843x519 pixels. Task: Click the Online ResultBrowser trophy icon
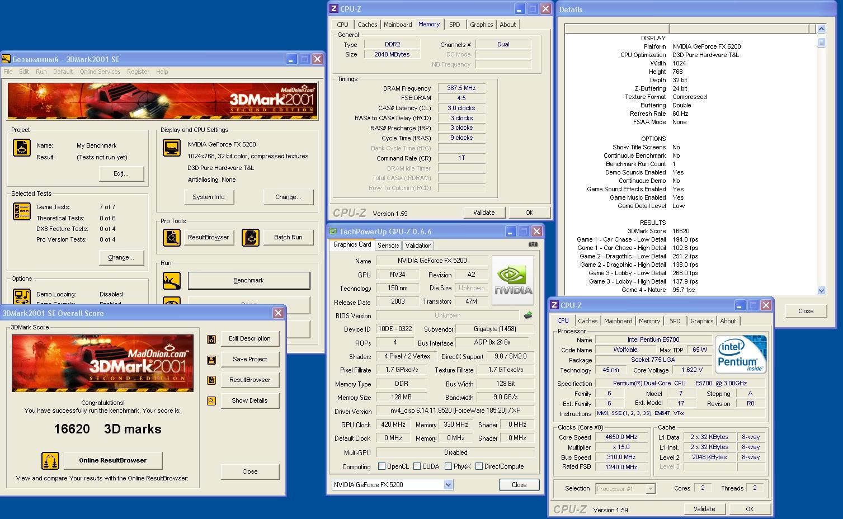pyautogui.click(x=50, y=461)
